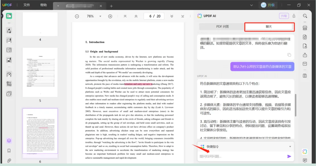
Task: Save the PDF as another file
Action: pos(305,76)
